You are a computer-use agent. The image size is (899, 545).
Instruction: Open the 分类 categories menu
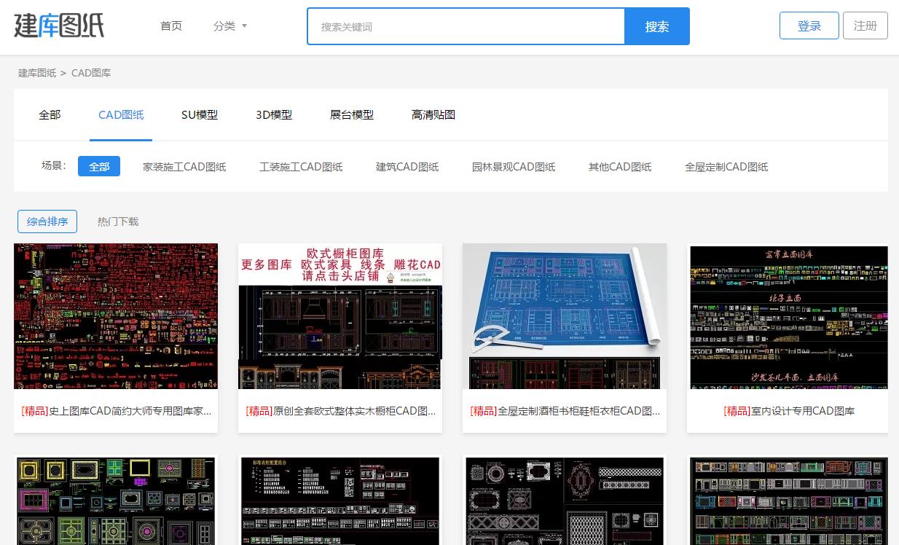(x=224, y=26)
